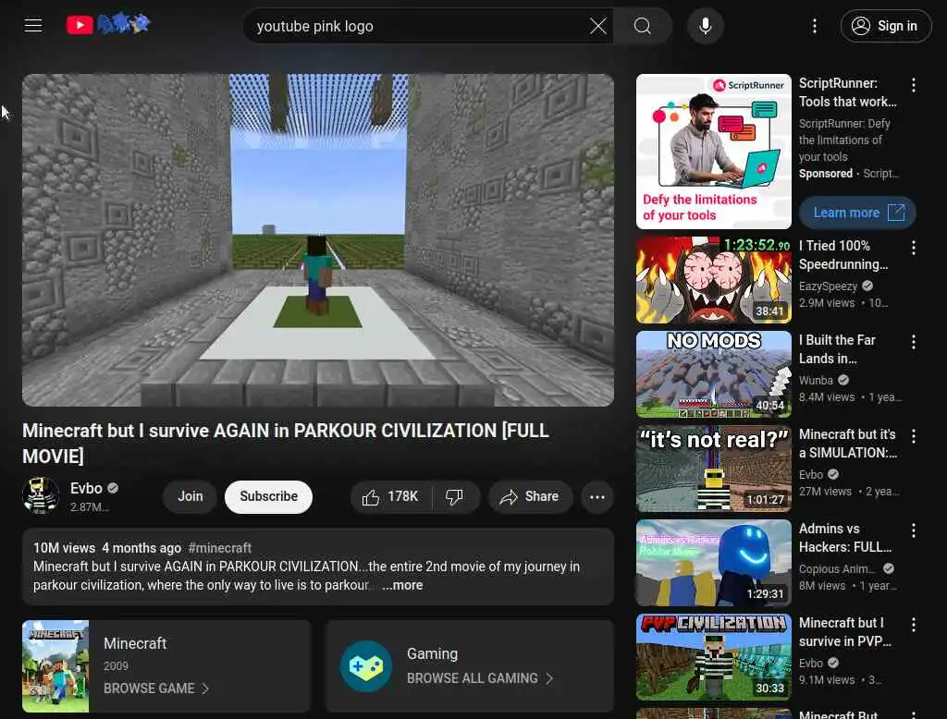Open 'it's not real?' SIMULATION thumbnail
947x719 pixels.
tap(713, 468)
